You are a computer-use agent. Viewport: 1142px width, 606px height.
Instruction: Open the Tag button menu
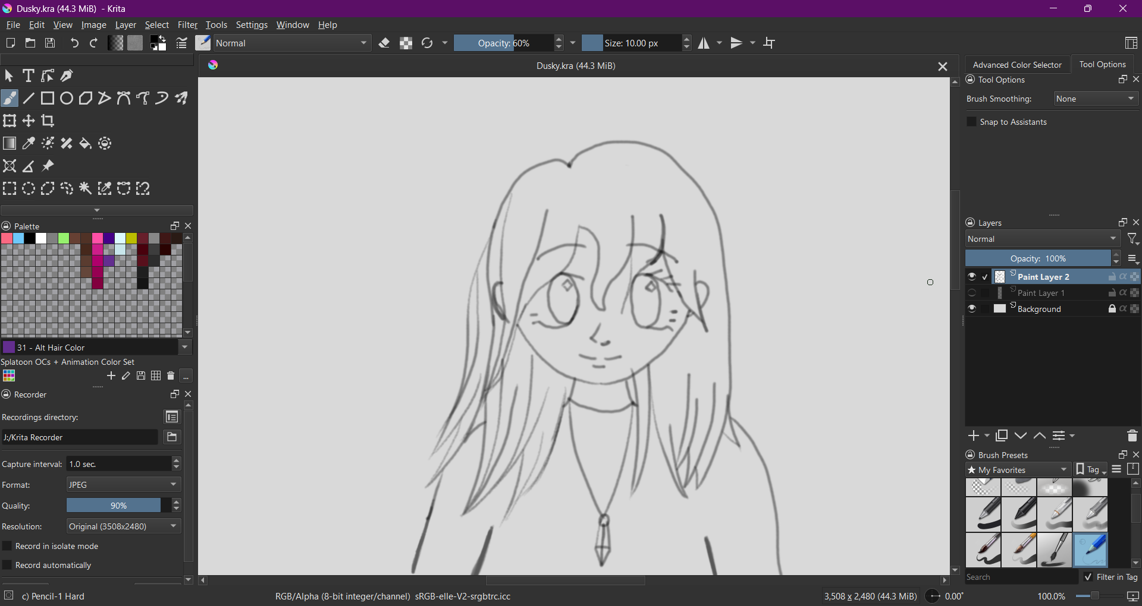tap(1091, 470)
